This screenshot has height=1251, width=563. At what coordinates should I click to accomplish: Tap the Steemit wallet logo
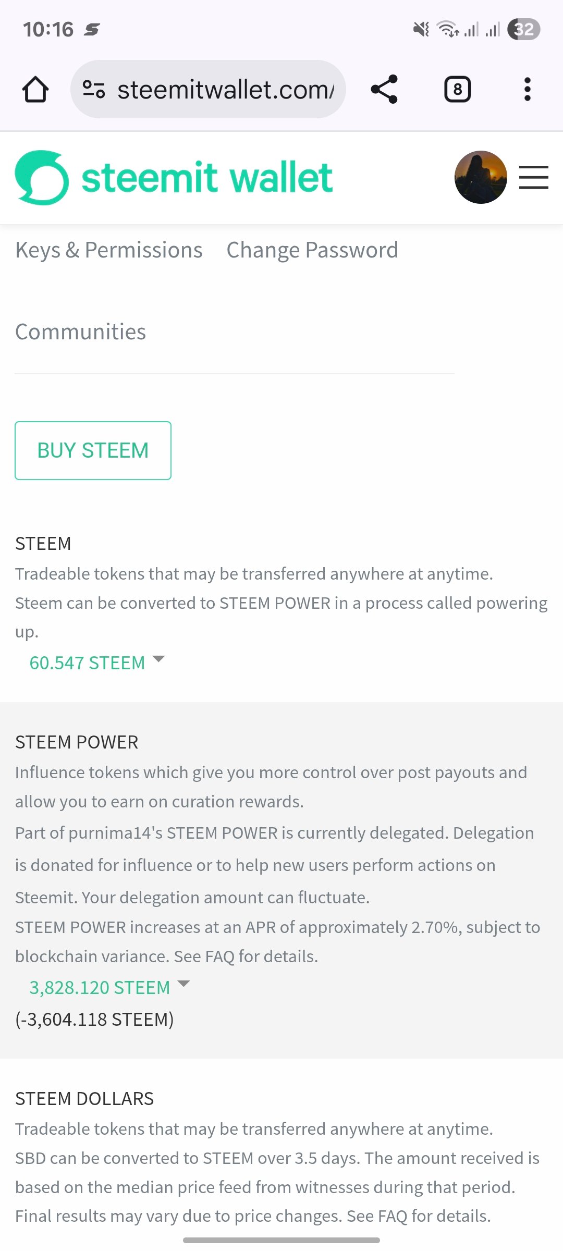tap(42, 177)
